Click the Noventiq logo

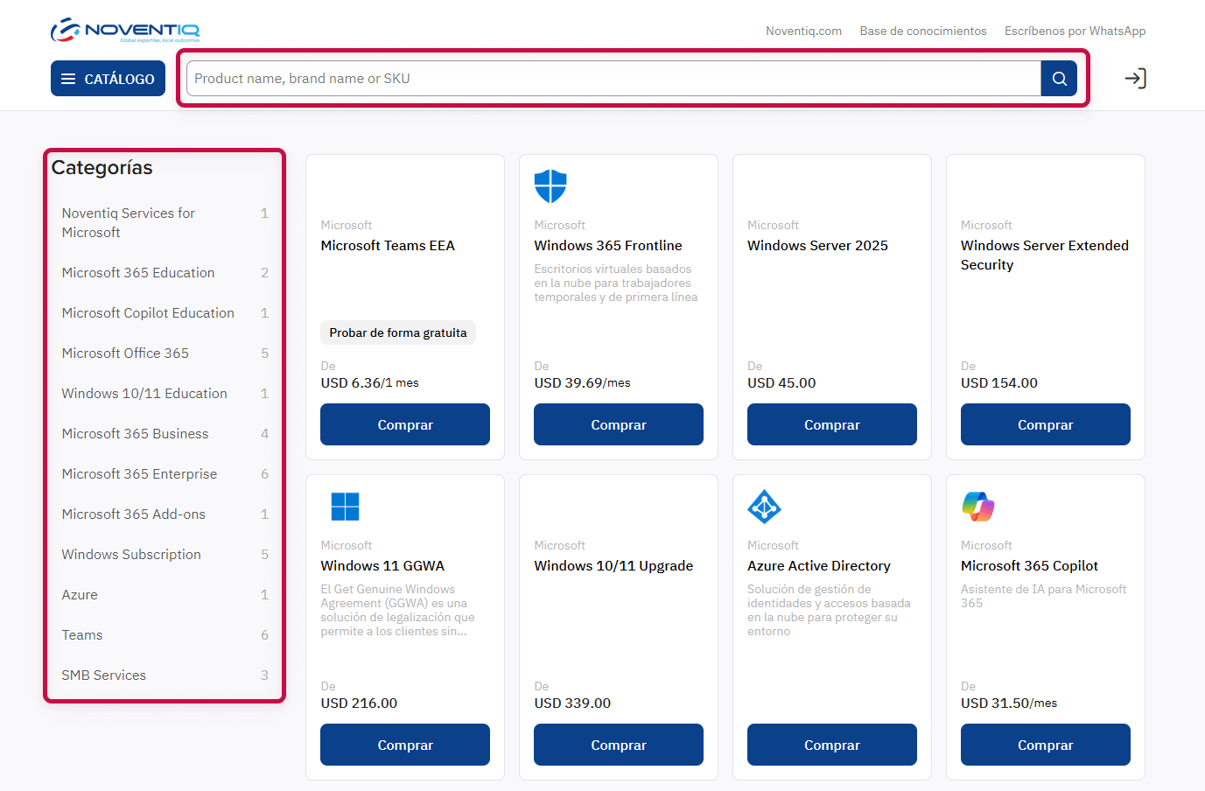[x=125, y=30]
